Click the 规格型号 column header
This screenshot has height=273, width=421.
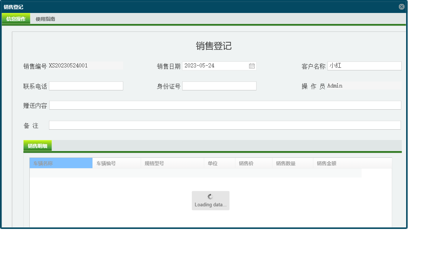click(171, 163)
